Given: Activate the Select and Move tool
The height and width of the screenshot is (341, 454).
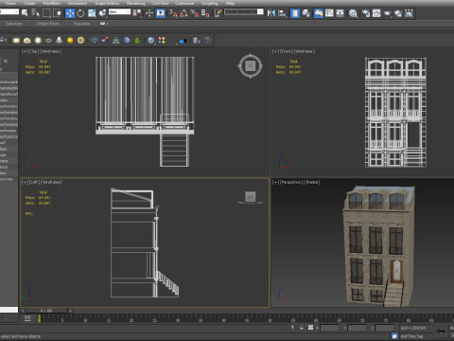Looking at the screenshot, I should point(70,13).
